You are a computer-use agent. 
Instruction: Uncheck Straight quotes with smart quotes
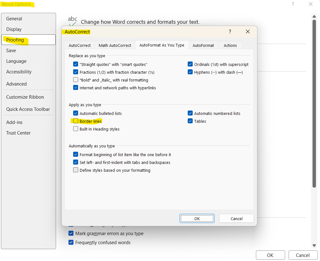point(76,64)
